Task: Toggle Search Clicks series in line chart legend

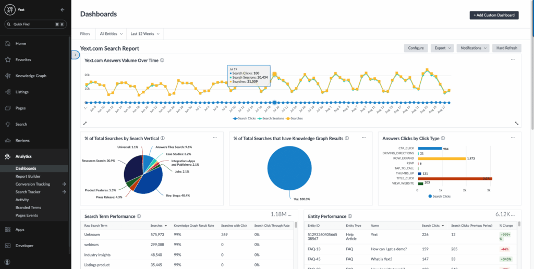Action: (x=244, y=118)
